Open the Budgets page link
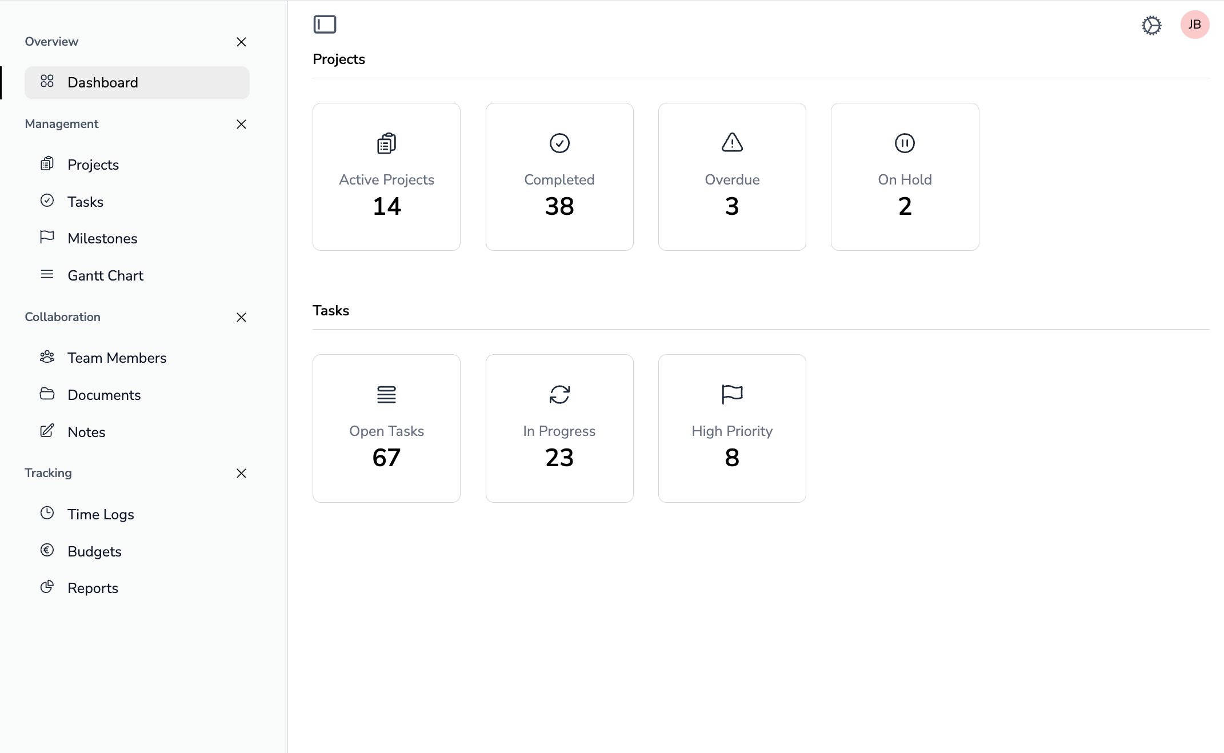The height and width of the screenshot is (753, 1224). point(94,551)
